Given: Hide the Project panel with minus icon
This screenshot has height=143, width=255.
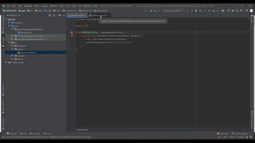Looking at the screenshot, I should (x=64, y=15).
